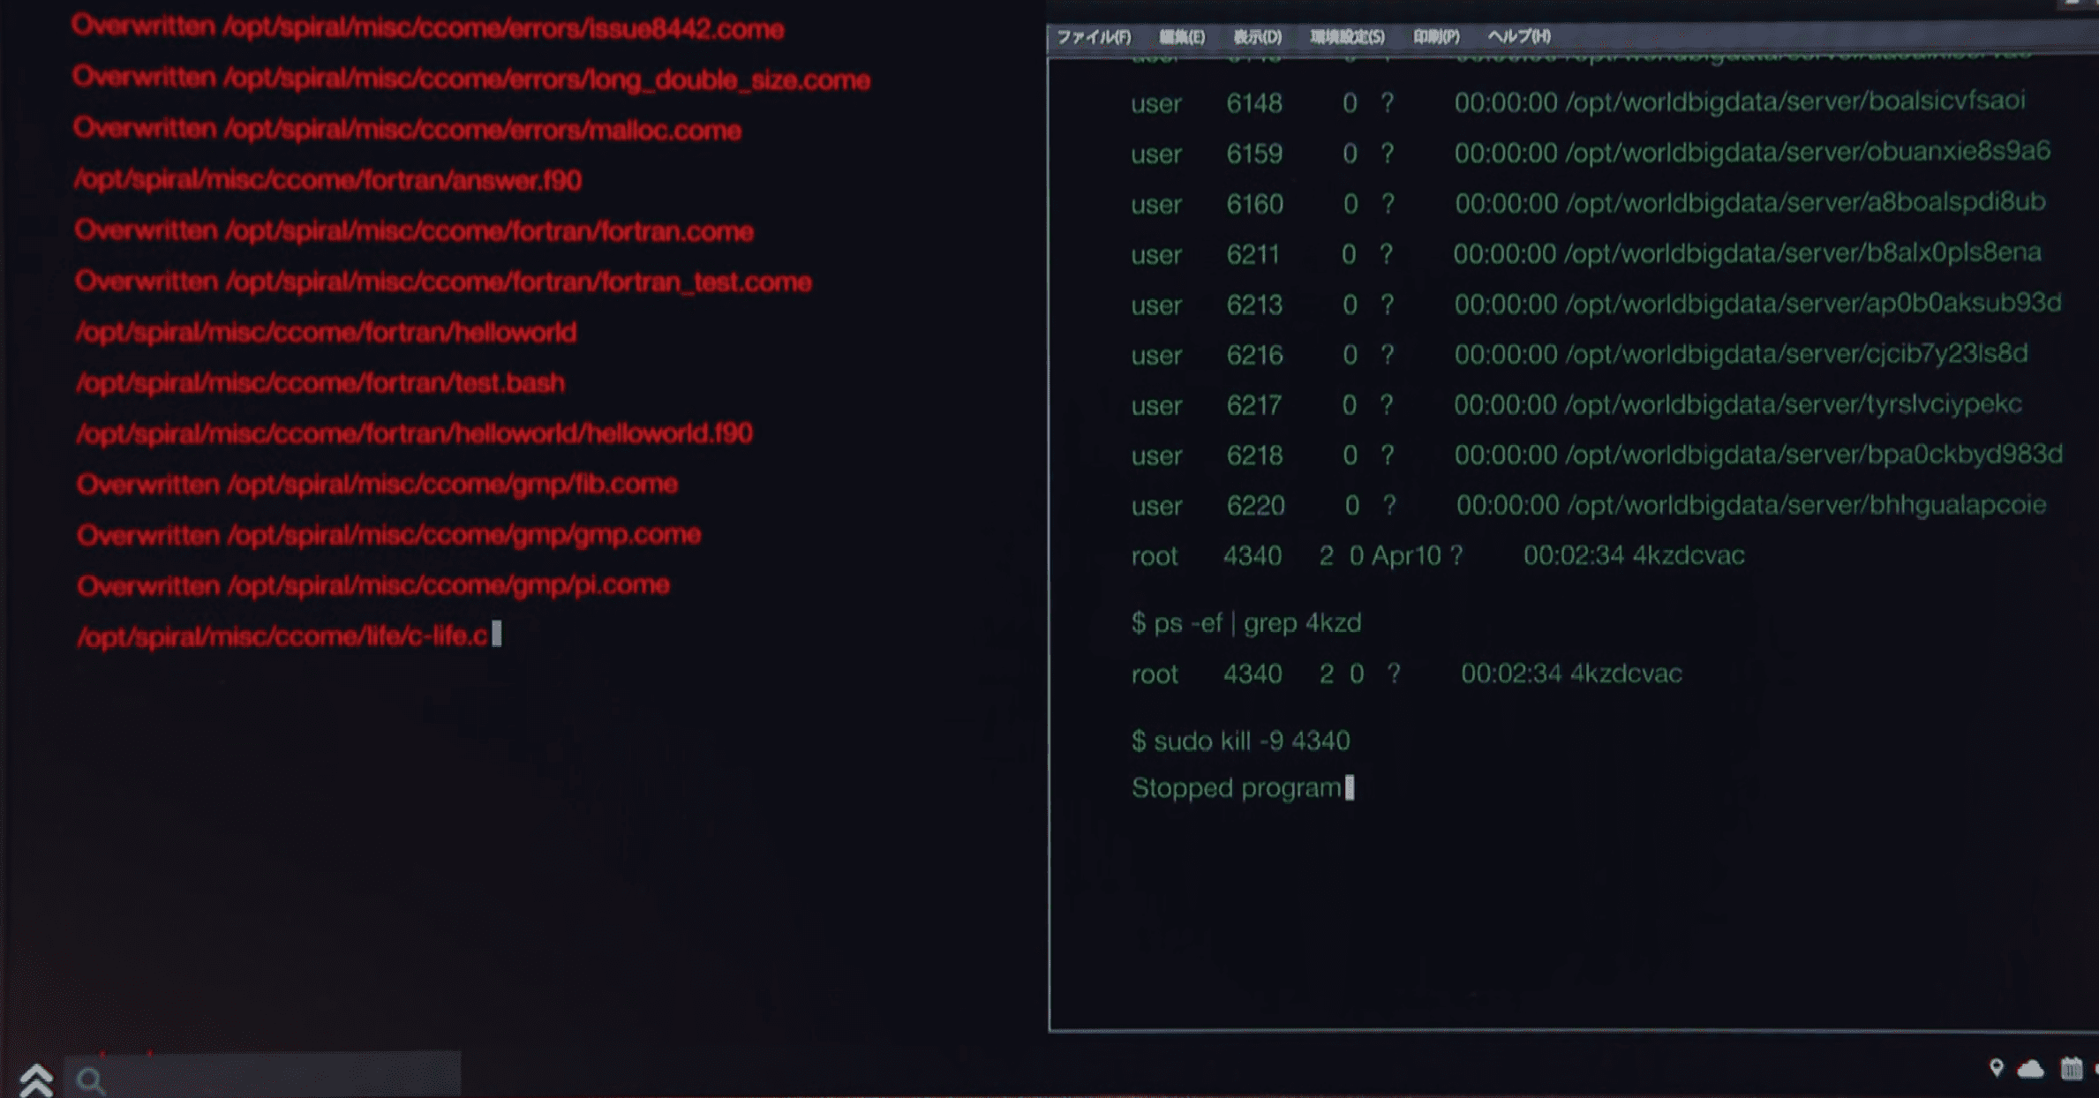The image size is (2099, 1098).
Task: Click the double chevron up icon
Action: coord(36,1079)
